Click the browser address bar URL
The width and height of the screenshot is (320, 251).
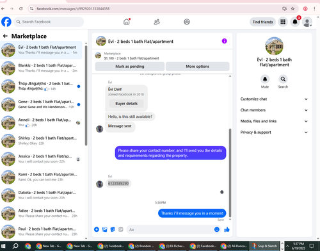click(73, 9)
